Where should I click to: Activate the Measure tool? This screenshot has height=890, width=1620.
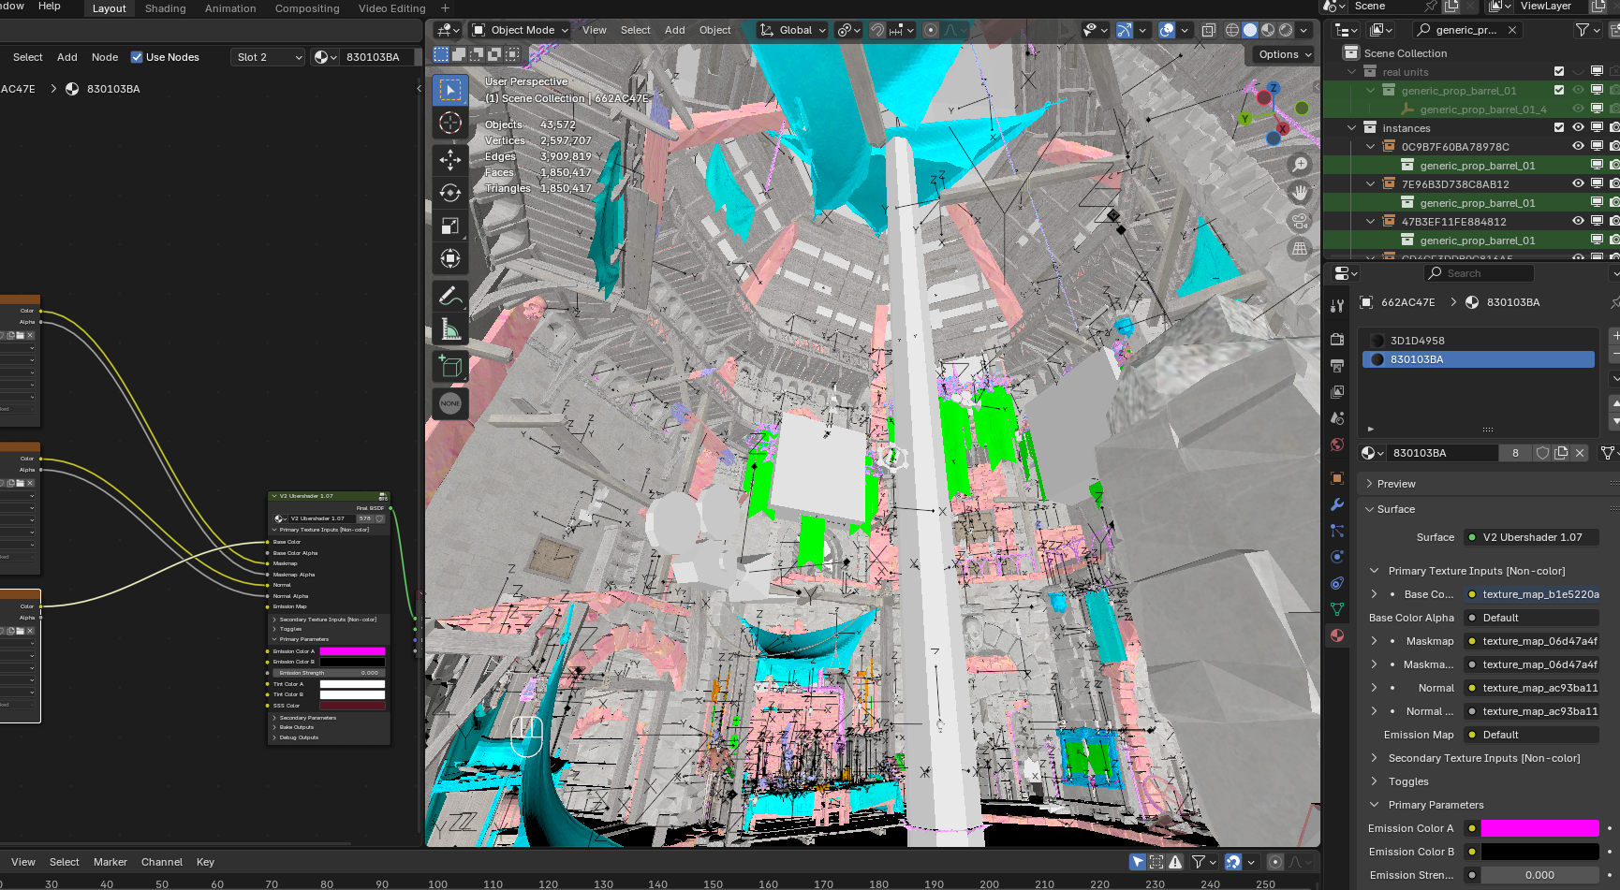coord(450,329)
